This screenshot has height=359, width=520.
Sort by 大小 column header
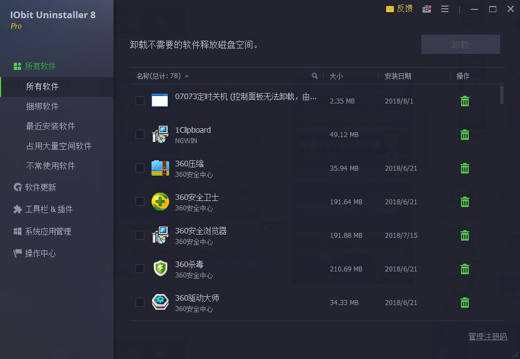pyautogui.click(x=336, y=76)
